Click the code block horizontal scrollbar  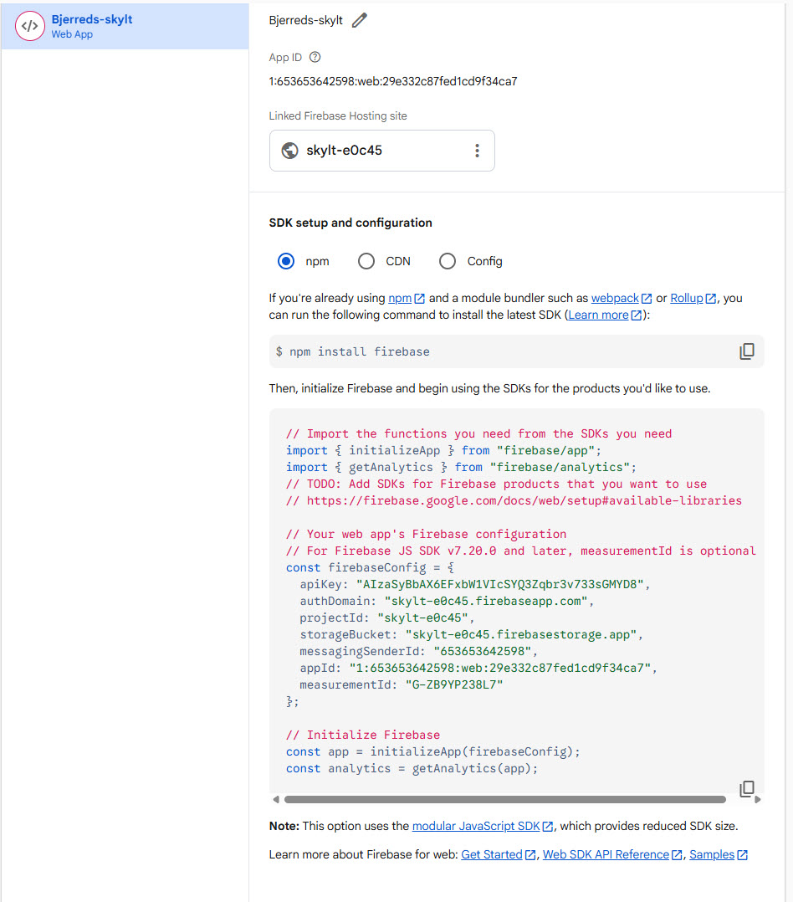(x=505, y=800)
